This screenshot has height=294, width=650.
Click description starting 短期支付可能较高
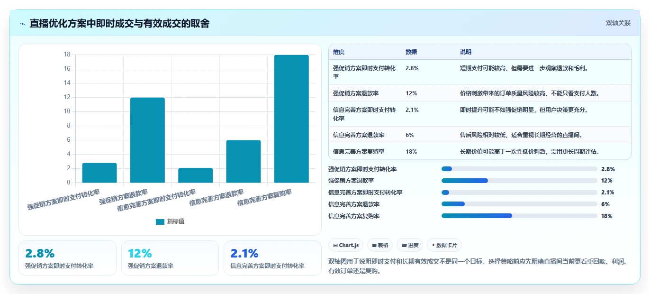coord(524,68)
